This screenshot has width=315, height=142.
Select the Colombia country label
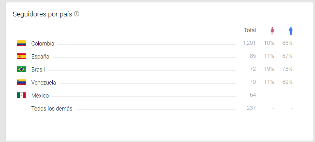tap(43, 43)
